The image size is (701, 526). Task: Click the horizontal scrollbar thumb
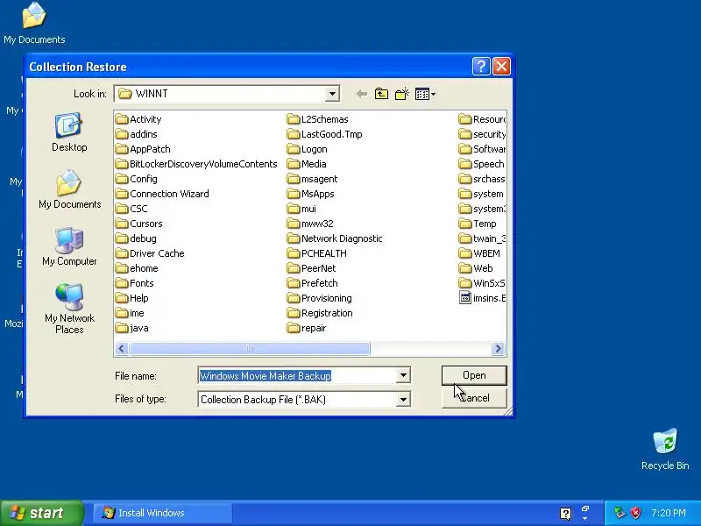250,348
